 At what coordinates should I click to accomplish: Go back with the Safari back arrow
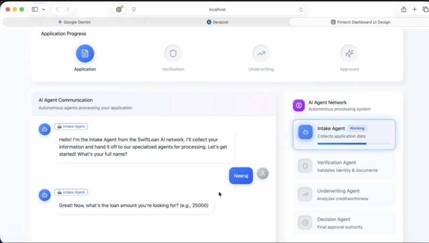57,9
